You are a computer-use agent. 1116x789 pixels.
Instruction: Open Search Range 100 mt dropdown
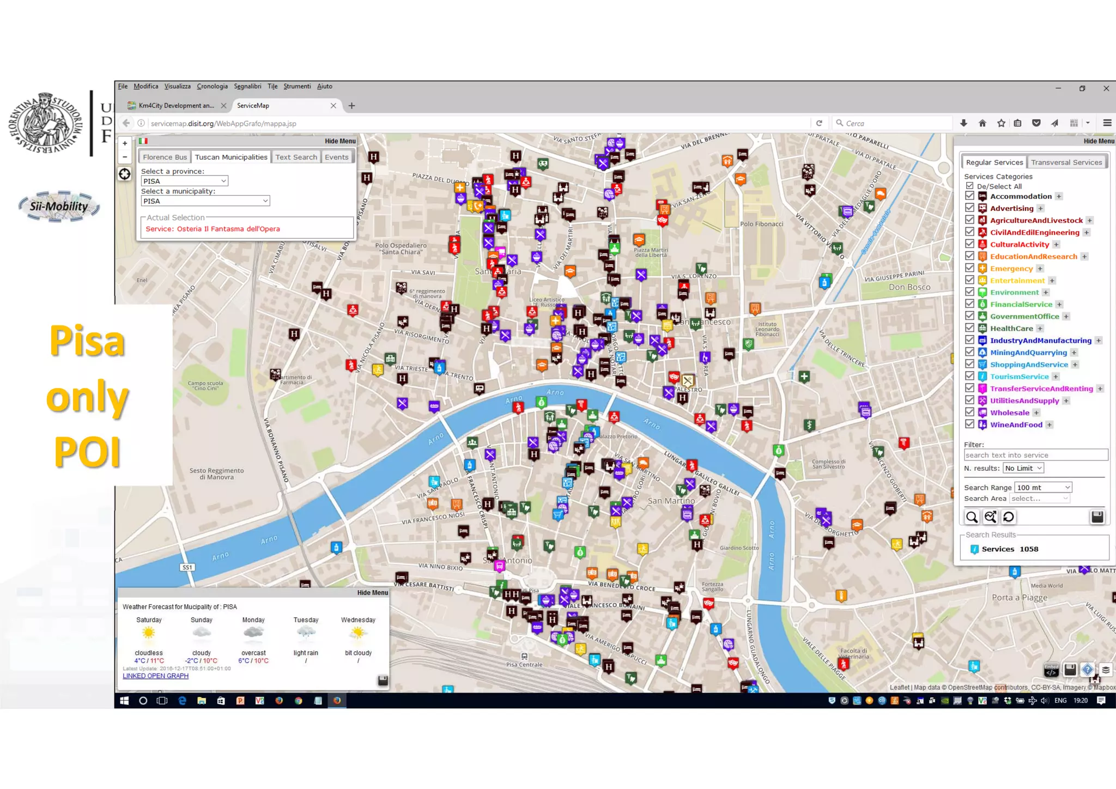tap(1043, 487)
